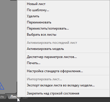Switch to the Лист layout tab
Image resolution: width=110 pixels, height=102 pixels.
(x=13, y=96)
